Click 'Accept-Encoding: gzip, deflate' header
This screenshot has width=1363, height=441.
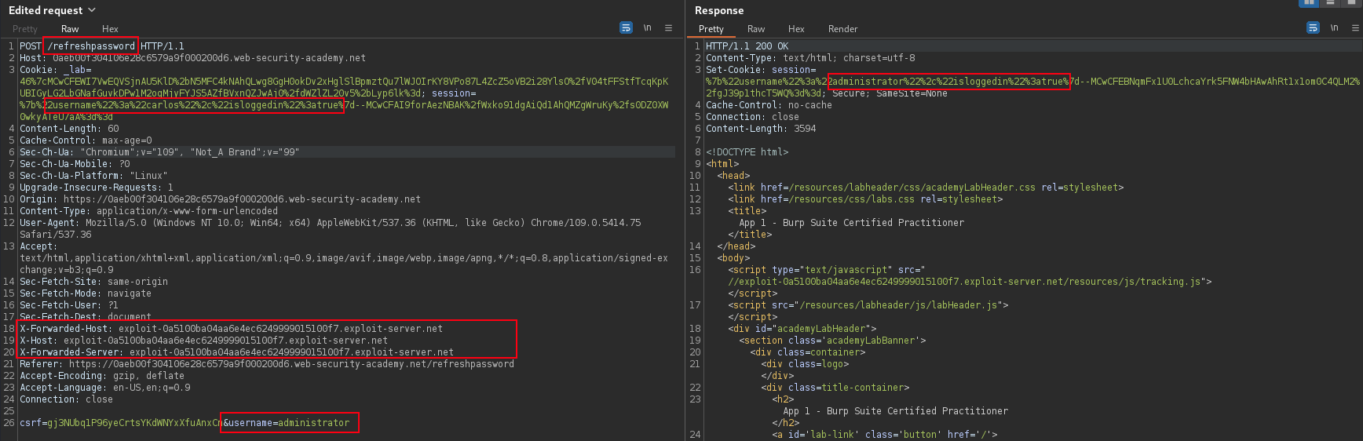click(x=102, y=376)
